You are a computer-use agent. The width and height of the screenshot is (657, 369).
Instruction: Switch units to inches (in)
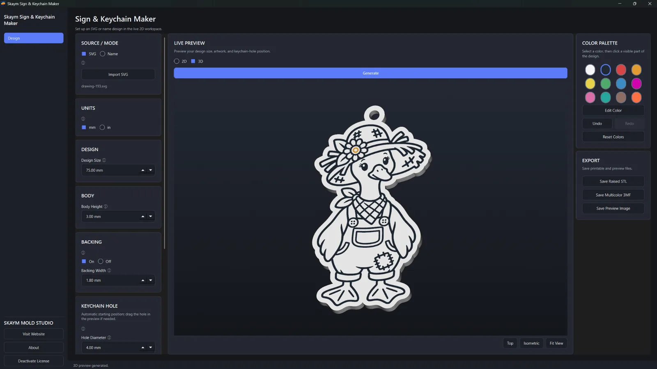105,127
